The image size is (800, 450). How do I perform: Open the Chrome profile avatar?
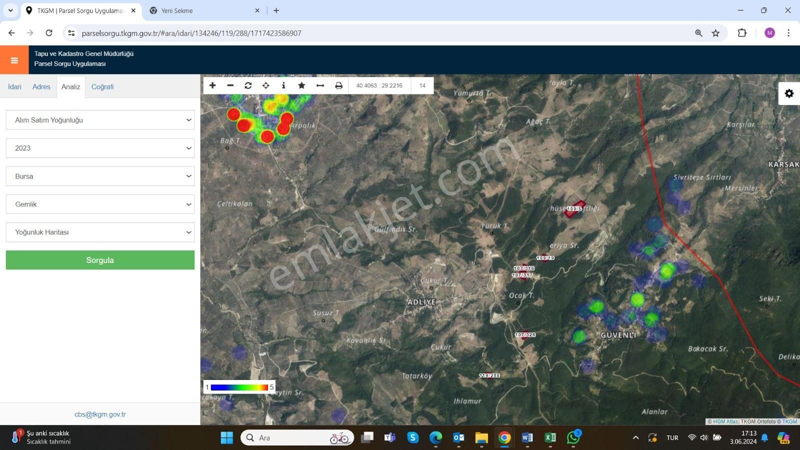point(769,33)
